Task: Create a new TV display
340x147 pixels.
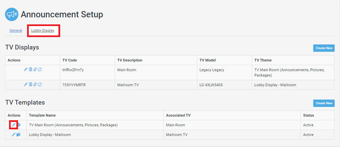Action: pyautogui.click(x=324, y=48)
